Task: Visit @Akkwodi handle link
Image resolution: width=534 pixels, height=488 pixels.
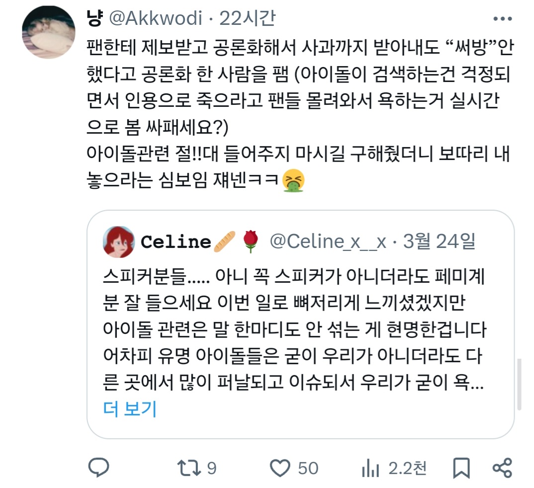Action: tap(156, 18)
